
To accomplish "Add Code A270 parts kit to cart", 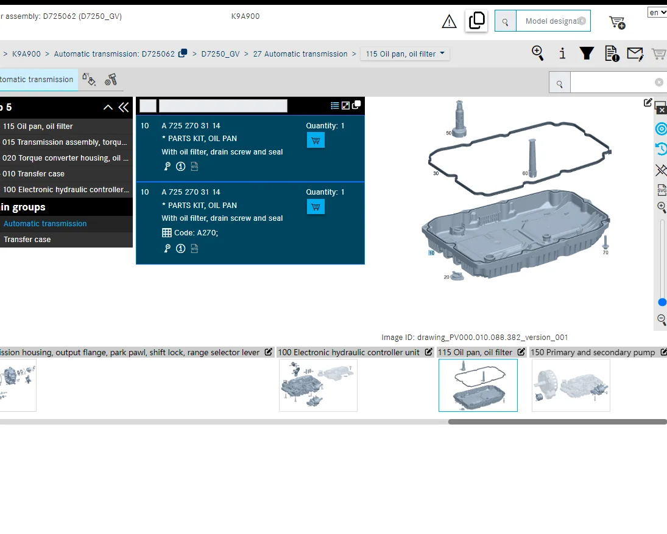I will pos(316,207).
